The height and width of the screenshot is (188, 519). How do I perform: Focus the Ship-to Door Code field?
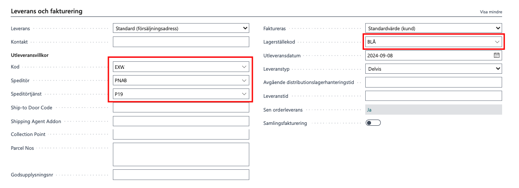coord(181,108)
